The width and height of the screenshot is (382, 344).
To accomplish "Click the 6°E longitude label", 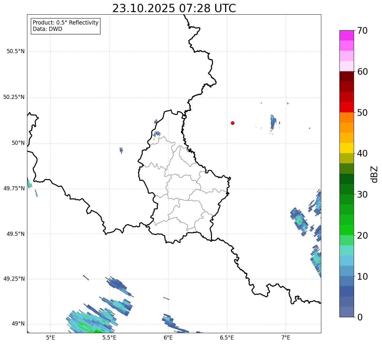I will pos(168,337).
